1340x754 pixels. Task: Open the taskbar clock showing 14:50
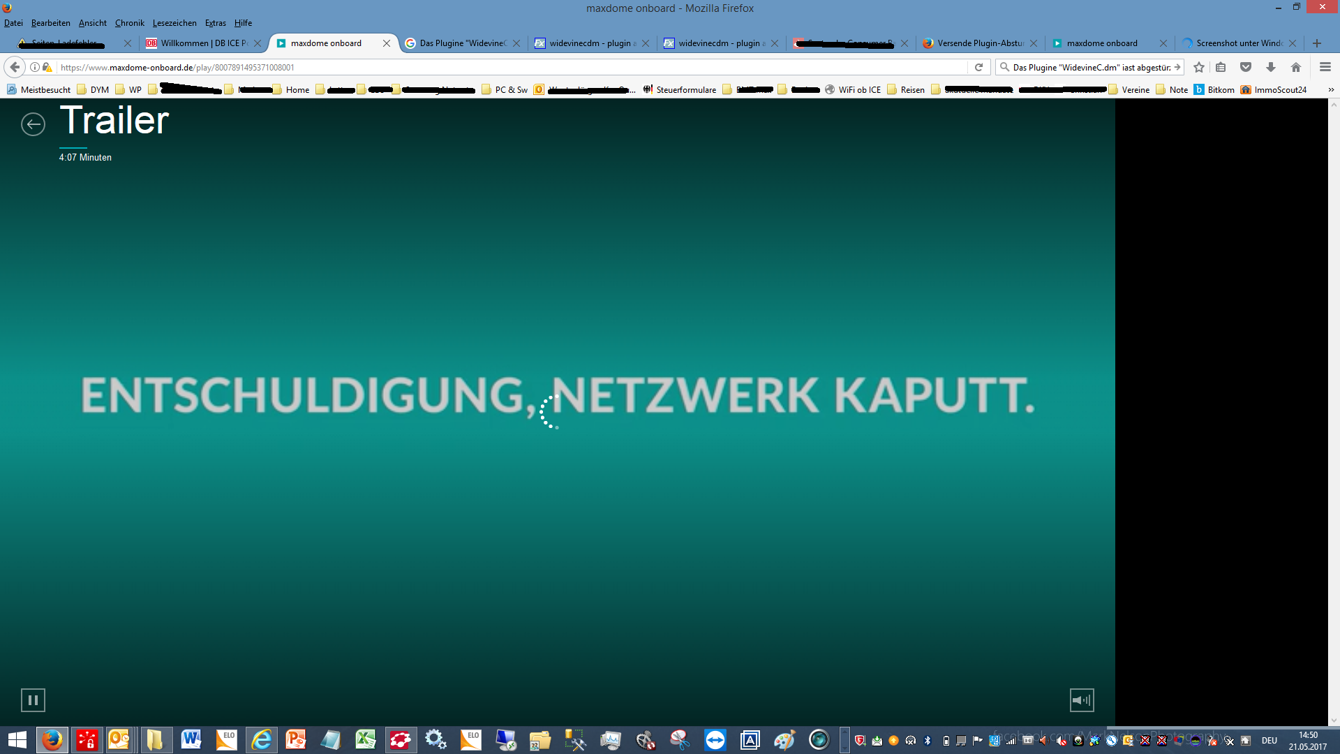coord(1308,741)
